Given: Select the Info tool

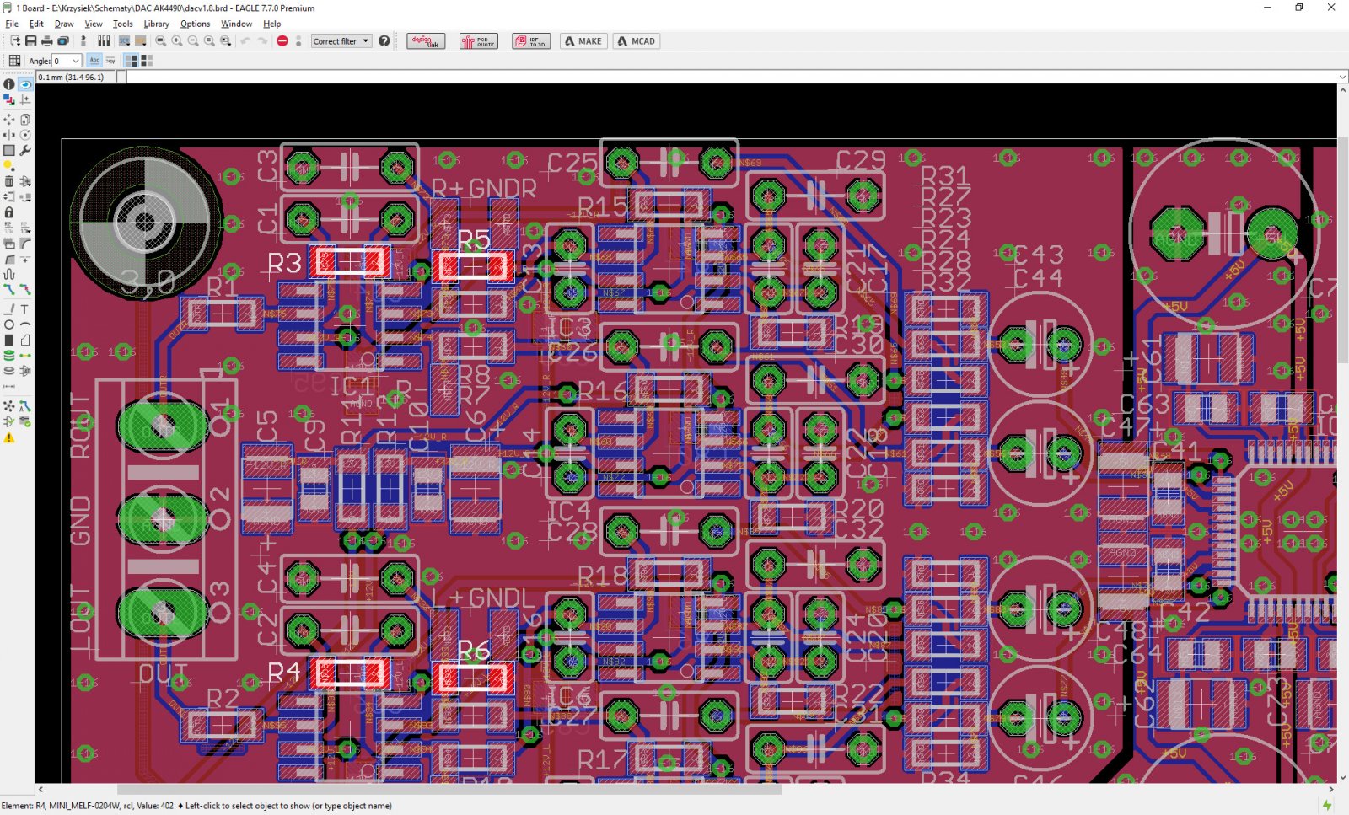Looking at the screenshot, I should click(x=8, y=84).
